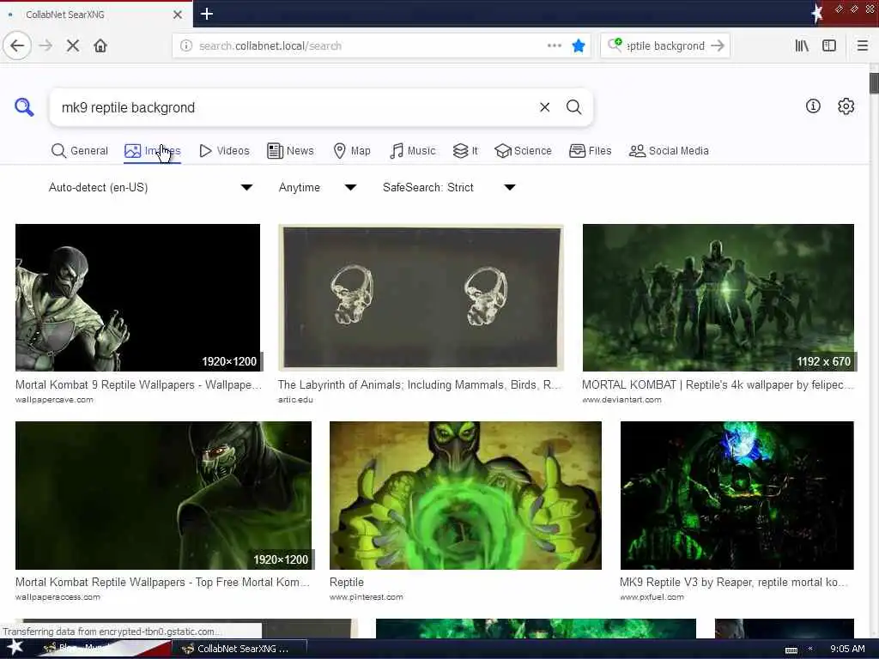Open the Map search category
The image size is (879, 659).
[x=351, y=151]
